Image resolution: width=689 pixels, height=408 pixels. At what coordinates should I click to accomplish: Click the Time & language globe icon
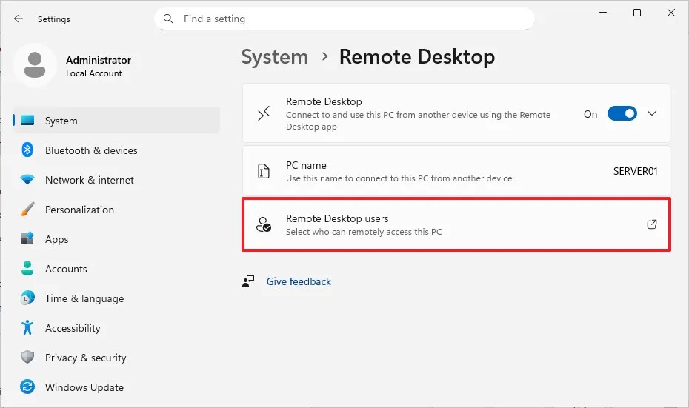(x=27, y=298)
